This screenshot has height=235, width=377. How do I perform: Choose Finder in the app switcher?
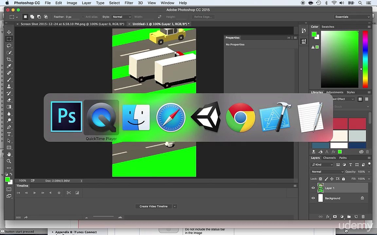pos(136,117)
